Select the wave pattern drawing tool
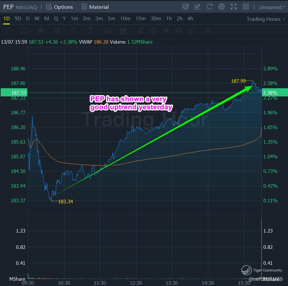Image resolution: width=288 pixels, height=286 pixels. click(x=41, y=30)
